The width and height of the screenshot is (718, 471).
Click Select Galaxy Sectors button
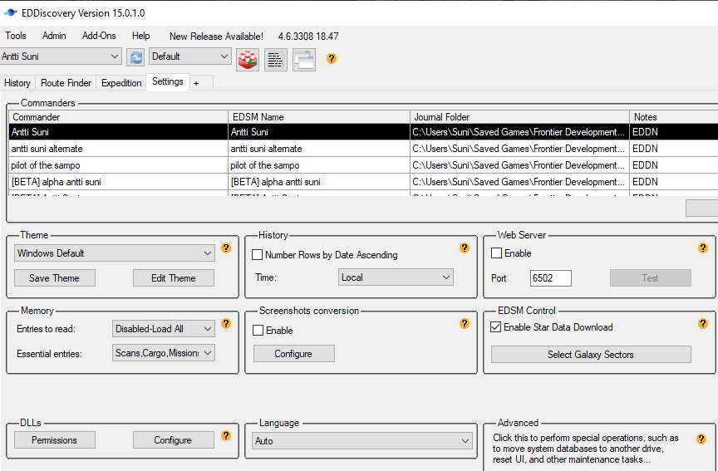click(591, 354)
